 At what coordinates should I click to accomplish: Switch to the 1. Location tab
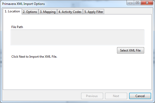coord(12,11)
